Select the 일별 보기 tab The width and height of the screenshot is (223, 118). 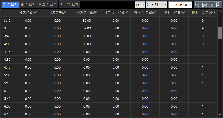tap(10, 5)
